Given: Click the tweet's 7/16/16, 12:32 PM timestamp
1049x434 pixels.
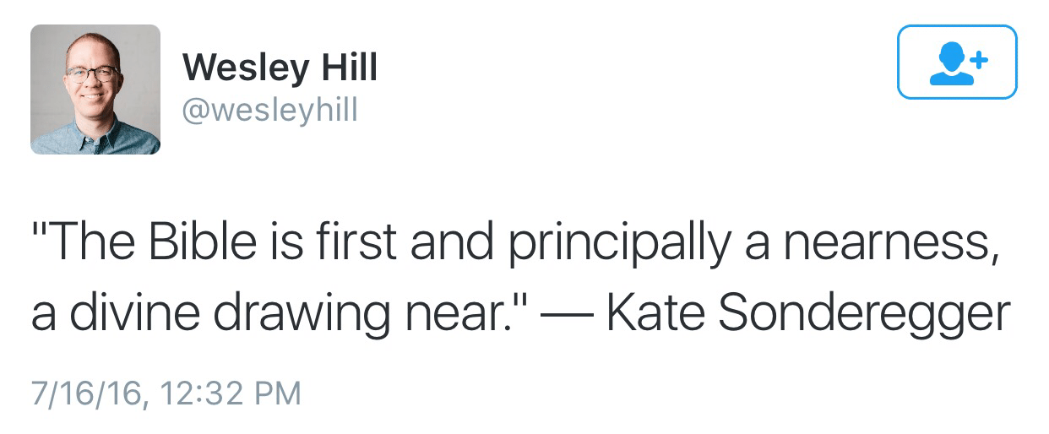Looking at the screenshot, I should [166, 393].
